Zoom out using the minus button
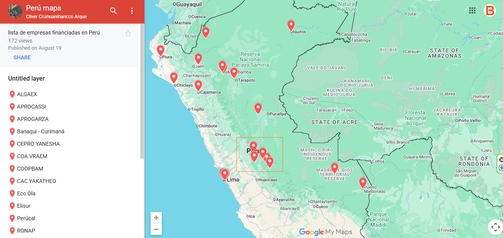 156,229
